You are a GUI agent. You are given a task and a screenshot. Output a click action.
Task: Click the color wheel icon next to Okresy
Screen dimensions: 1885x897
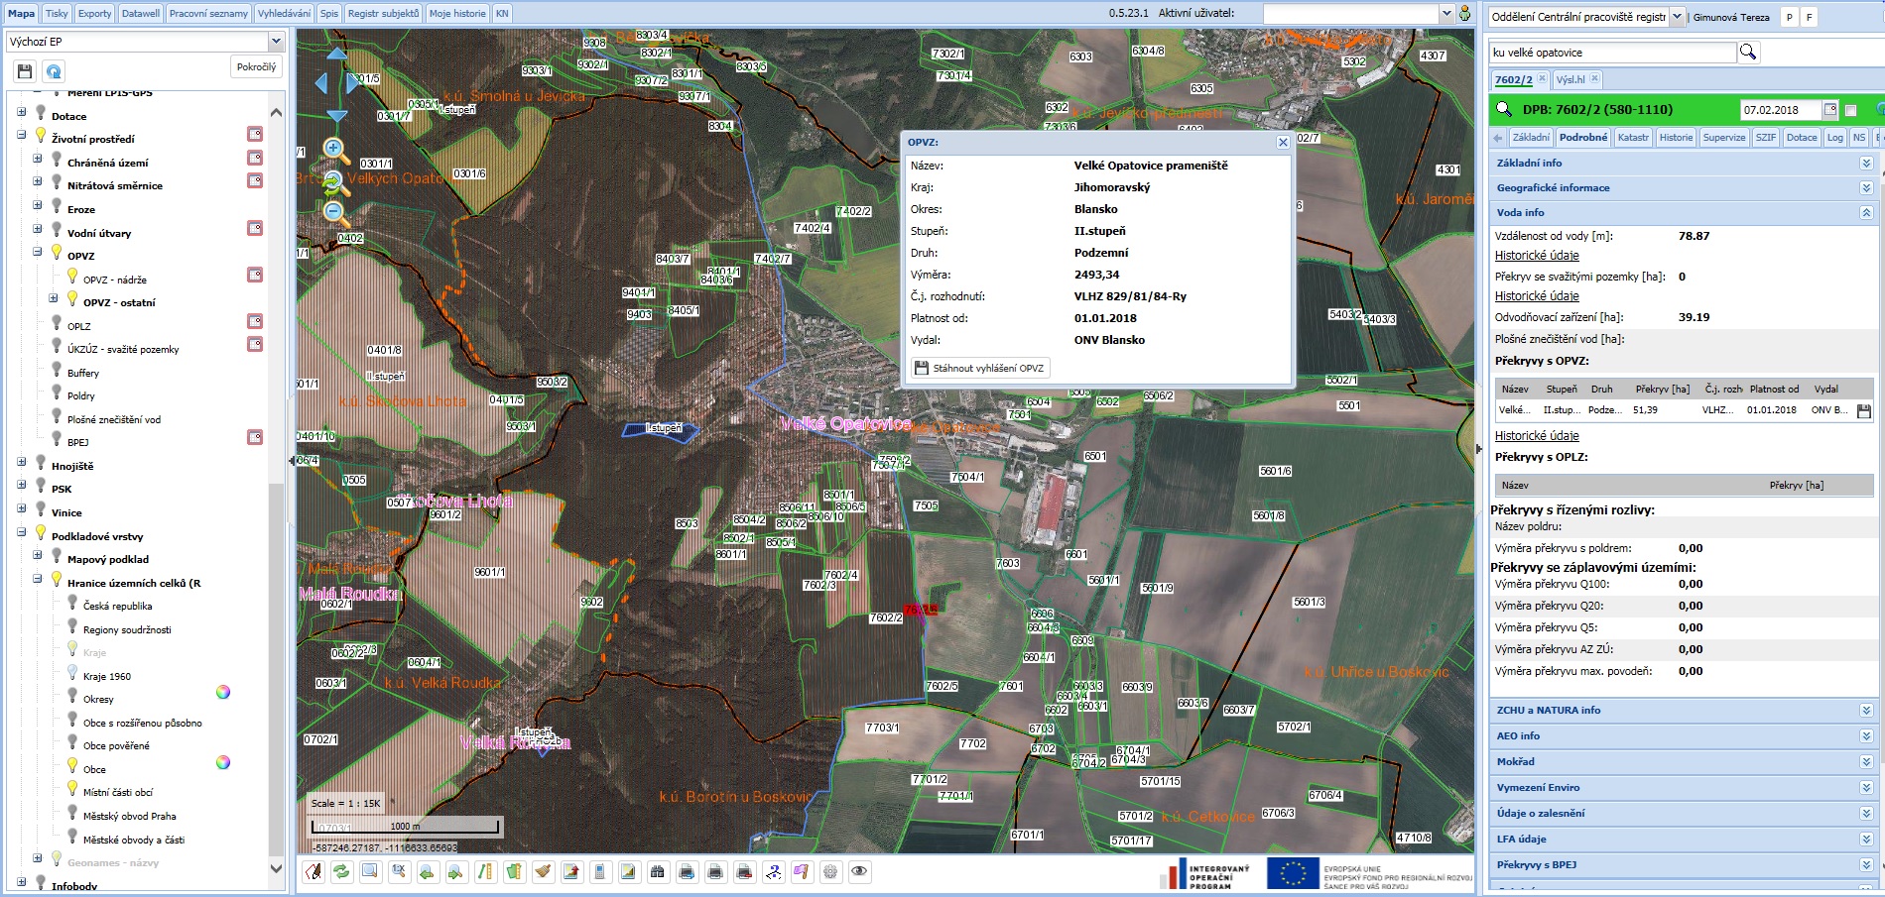(223, 692)
